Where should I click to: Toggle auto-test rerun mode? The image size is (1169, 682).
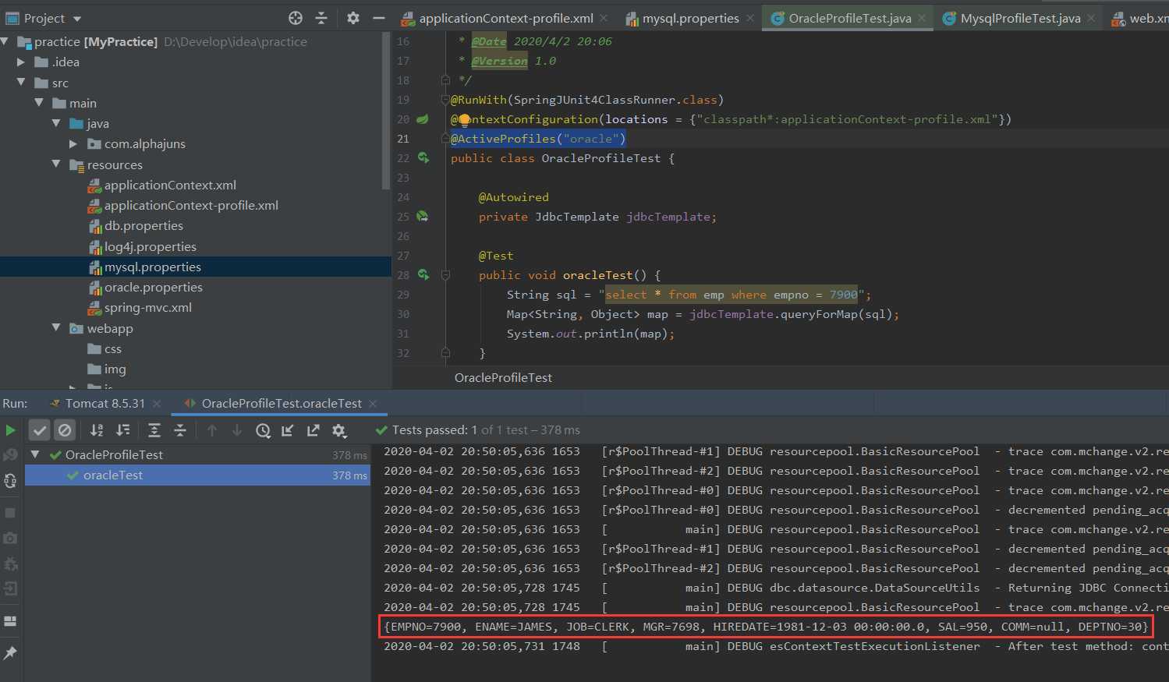pos(10,481)
